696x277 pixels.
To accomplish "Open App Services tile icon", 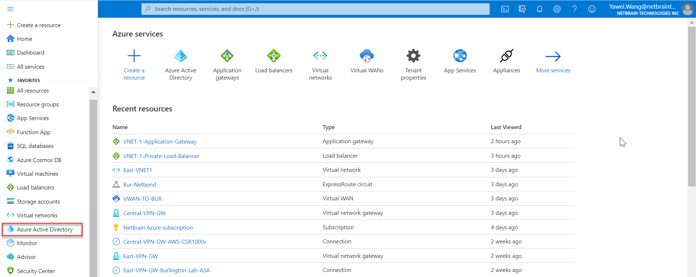I will click(460, 56).
